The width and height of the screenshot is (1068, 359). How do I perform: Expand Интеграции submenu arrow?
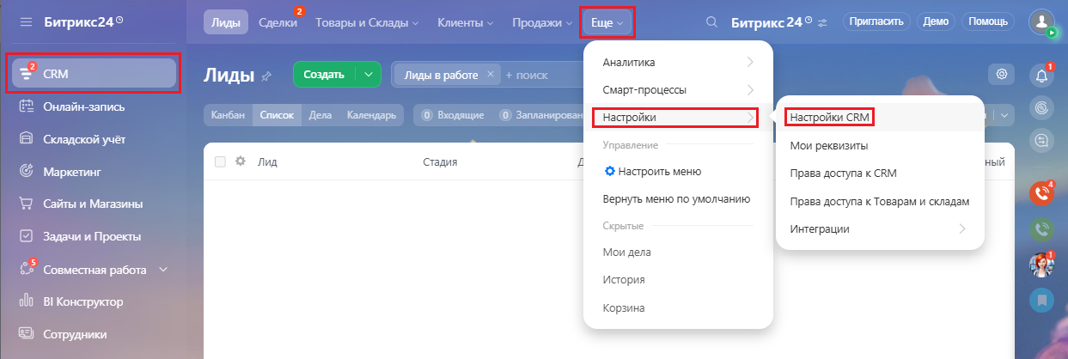click(962, 228)
